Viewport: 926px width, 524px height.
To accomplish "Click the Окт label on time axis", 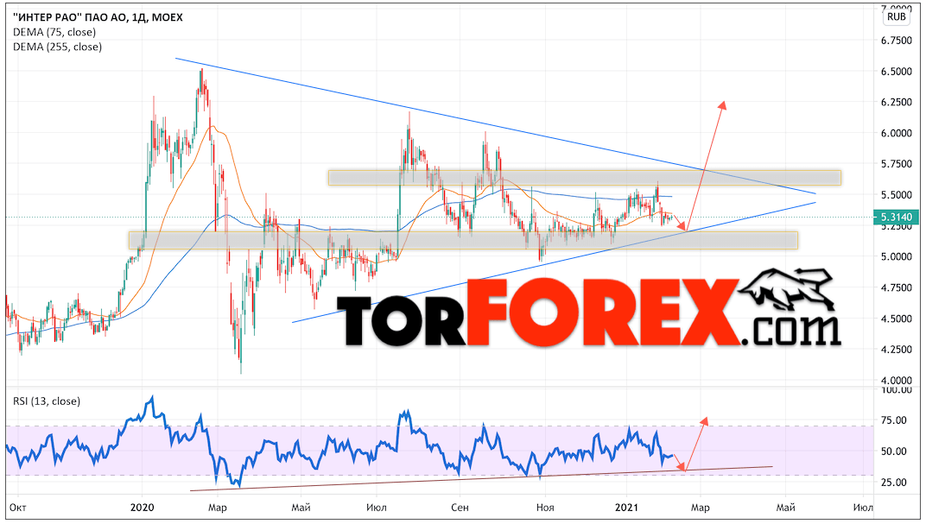I will click(x=18, y=508).
